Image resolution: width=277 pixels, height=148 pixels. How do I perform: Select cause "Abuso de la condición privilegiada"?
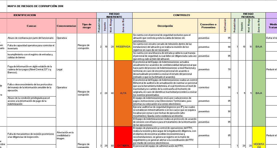click(x=31, y=101)
